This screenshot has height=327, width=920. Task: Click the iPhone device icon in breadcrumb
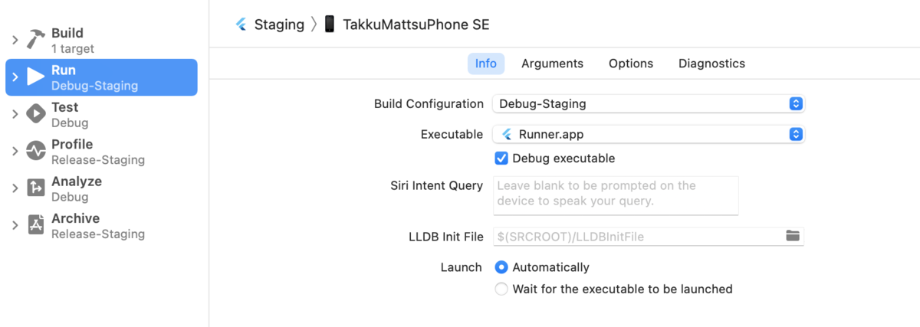pos(330,25)
